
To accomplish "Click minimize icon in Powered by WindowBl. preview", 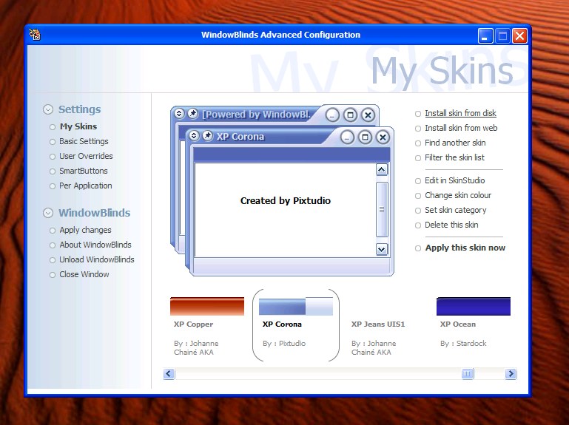I will pyautogui.click(x=332, y=115).
